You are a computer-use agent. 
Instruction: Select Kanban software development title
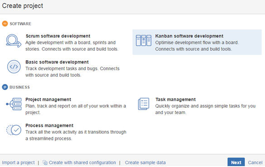pyautogui.click(x=189, y=36)
